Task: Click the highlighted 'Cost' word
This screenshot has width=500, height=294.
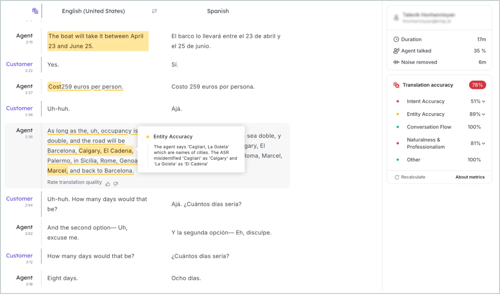Action: pyautogui.click(x=54, y=87)
